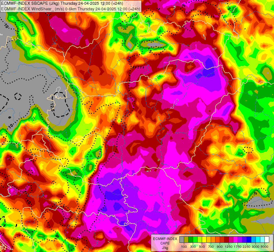
Task: Click the olive swatch in the CAPE legend
Action: click(186, 239)
